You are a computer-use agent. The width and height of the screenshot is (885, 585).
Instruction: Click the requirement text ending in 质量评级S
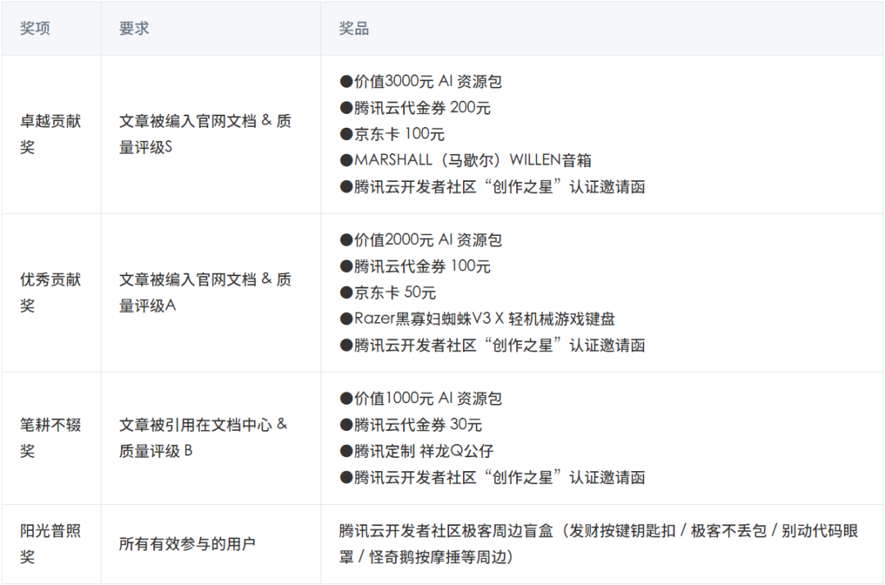pyautogui.click(x=206, y=134)
